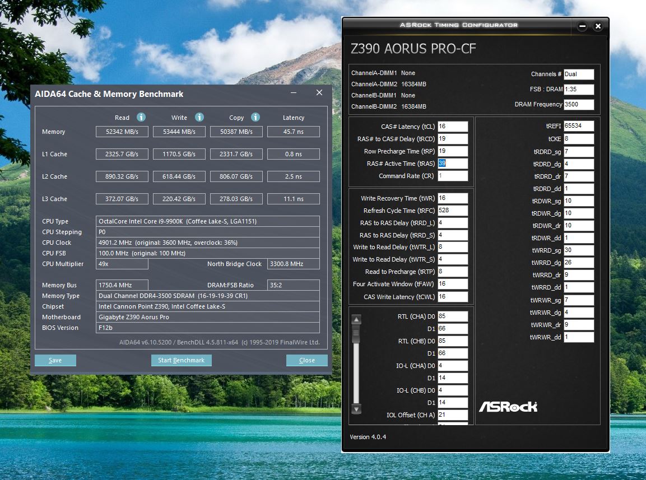Click the Command Rate (CR) field

pyautogui.click(x=453, y=175)
